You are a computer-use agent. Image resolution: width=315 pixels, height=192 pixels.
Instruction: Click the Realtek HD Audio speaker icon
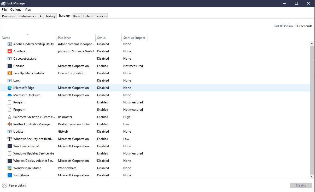click(x=10, y=124)
